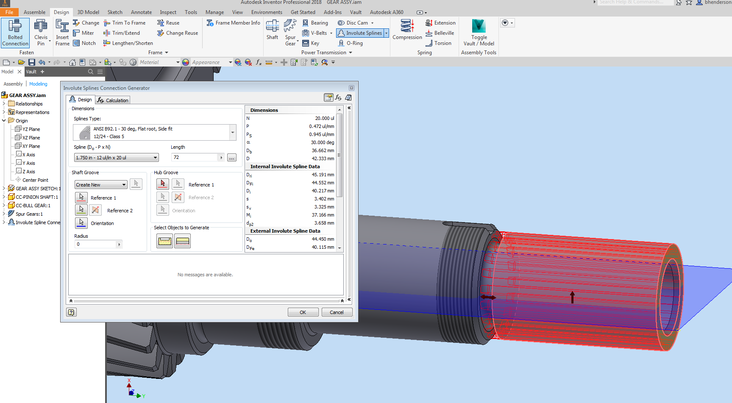Click the Undo arrow icon

coord(42,62)
